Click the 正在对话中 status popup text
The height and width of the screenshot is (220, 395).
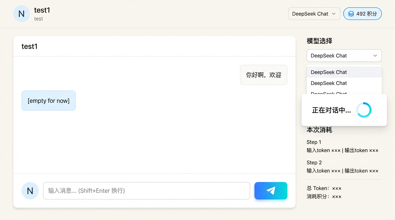tap(331, 110)
